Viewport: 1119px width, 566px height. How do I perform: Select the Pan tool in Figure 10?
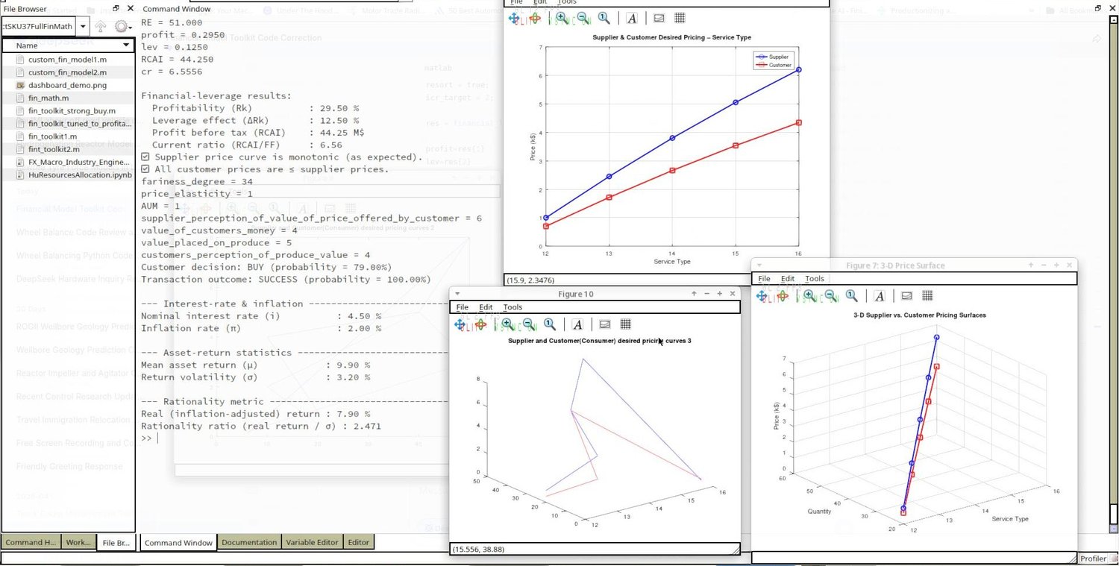click(x=460, y=324)
